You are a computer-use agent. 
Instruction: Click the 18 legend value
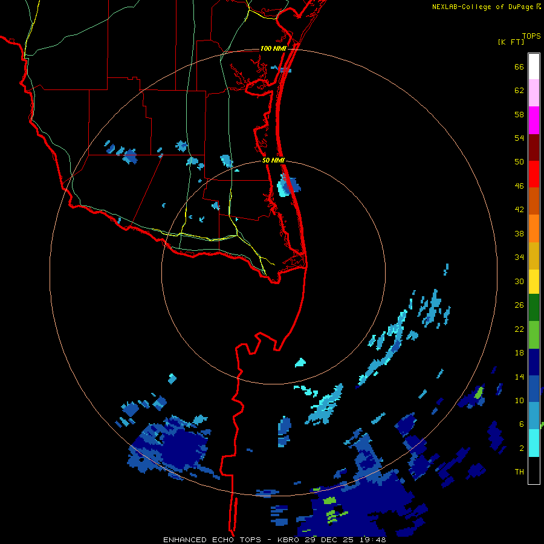(x=519, y=353)
